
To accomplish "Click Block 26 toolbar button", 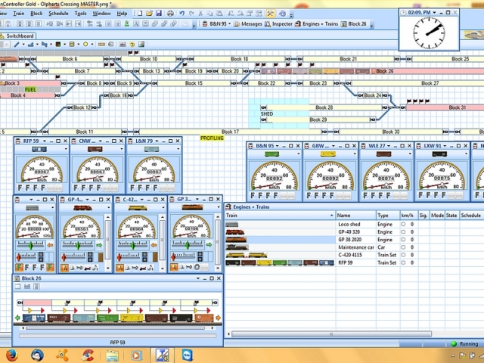I will 353,23.
